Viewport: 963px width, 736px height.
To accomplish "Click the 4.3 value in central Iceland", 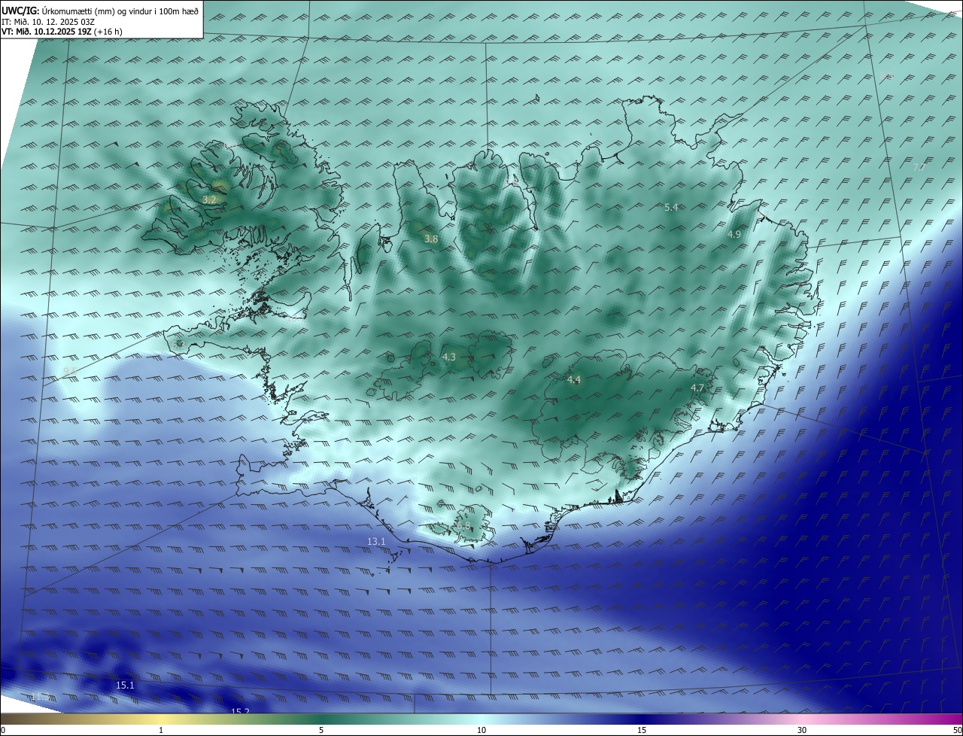I will pyautogui.click(x=448, y=357).
